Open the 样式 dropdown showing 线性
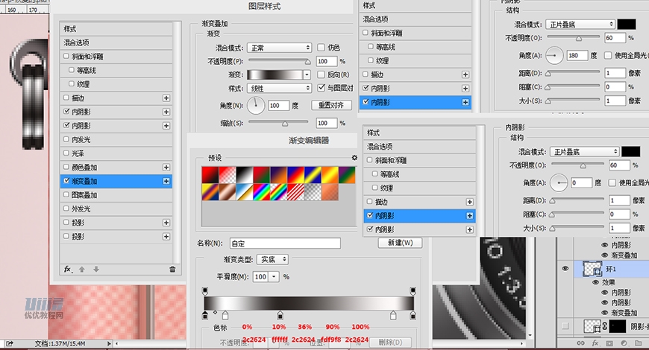 pyautogui.click(x=280, y=88)
